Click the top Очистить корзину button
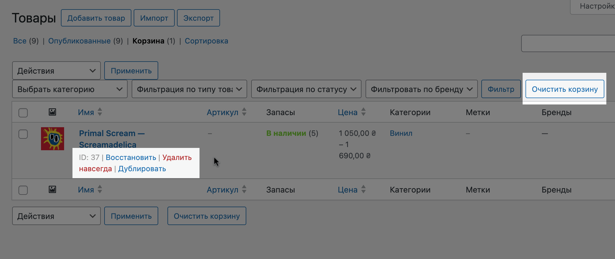 (565, 89)
